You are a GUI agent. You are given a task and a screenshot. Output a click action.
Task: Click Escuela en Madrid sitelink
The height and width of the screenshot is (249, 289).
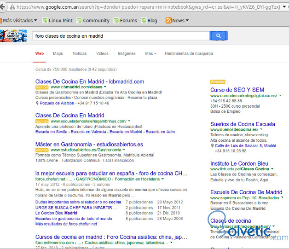click(126, 132)
